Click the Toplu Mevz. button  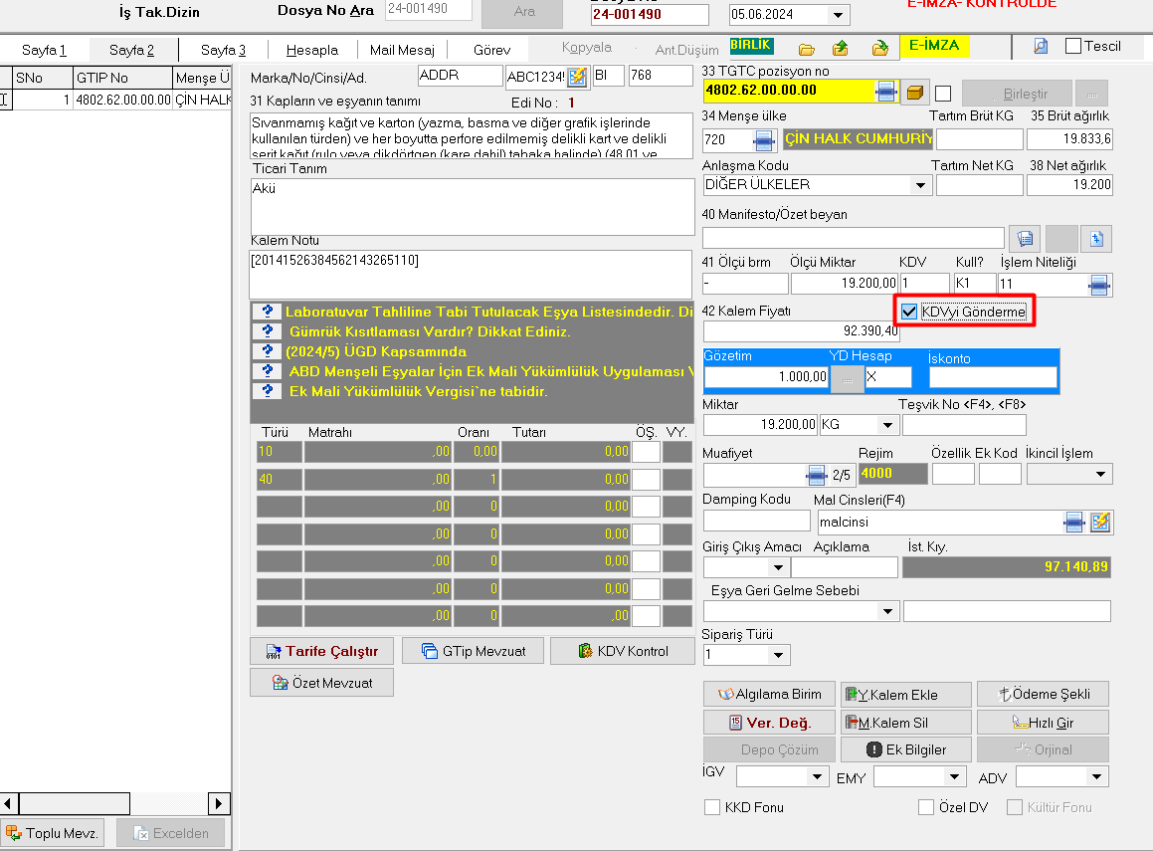[52, 833]
